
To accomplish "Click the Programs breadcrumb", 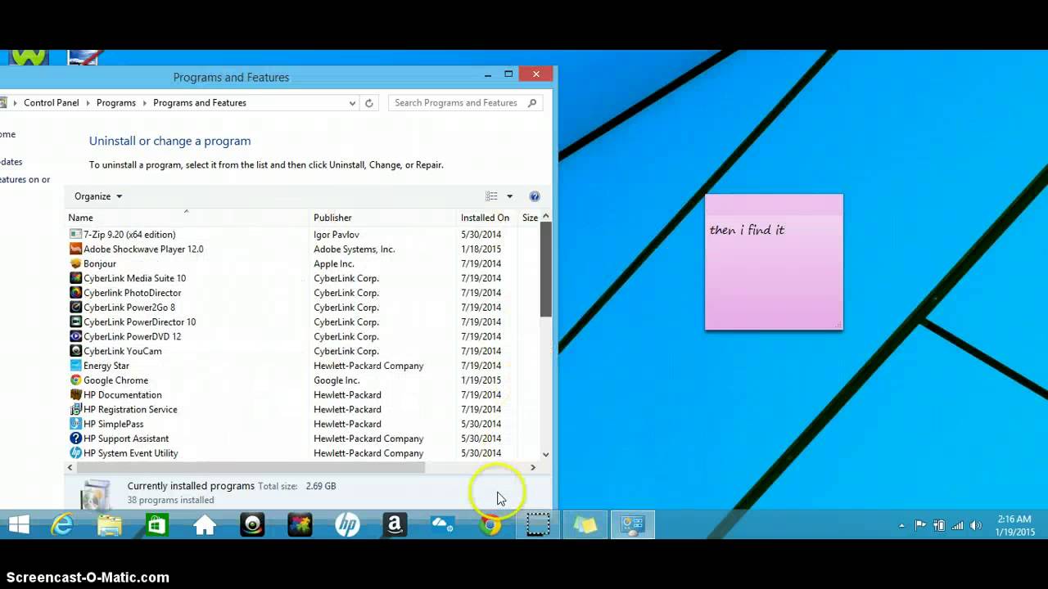I will point(116,103).
